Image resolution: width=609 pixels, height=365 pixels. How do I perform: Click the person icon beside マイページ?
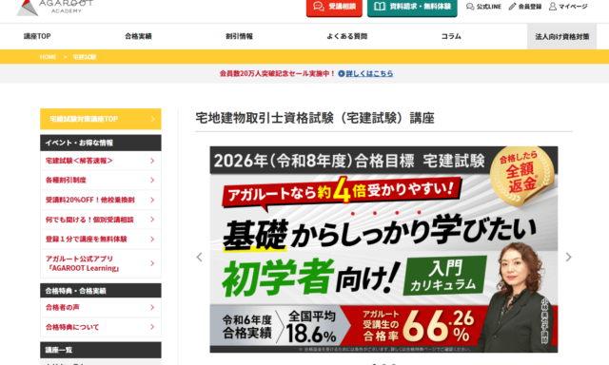tap(552, 7)
